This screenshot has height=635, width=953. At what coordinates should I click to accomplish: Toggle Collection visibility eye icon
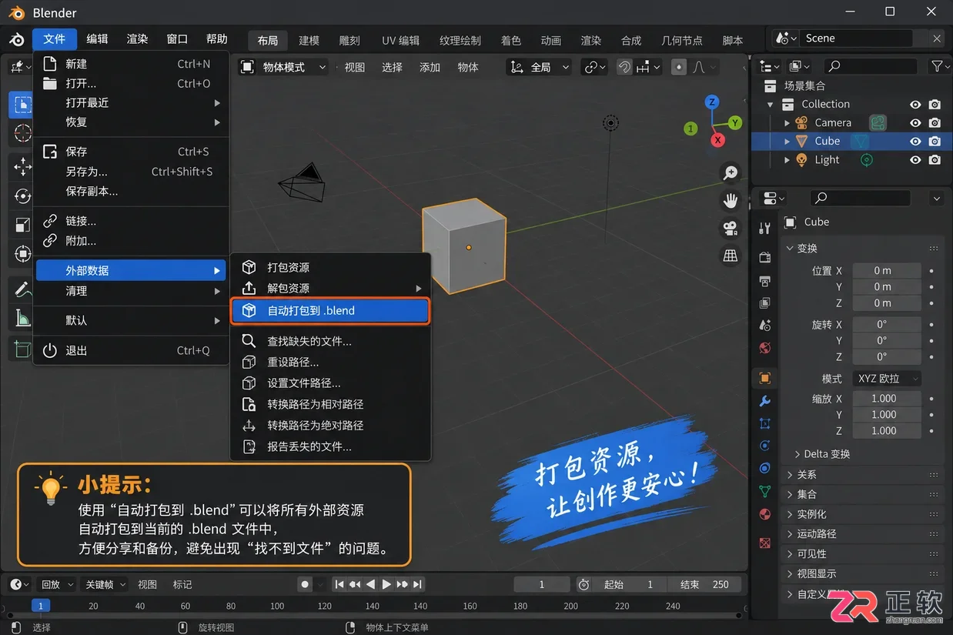coord(915,104)
